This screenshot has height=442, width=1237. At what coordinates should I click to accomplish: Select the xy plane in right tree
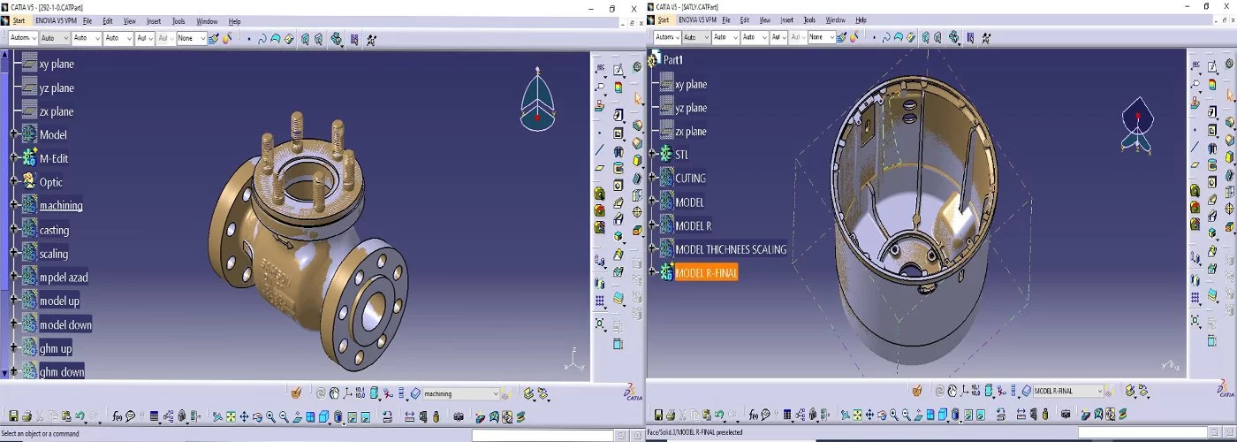click(691, 85)
